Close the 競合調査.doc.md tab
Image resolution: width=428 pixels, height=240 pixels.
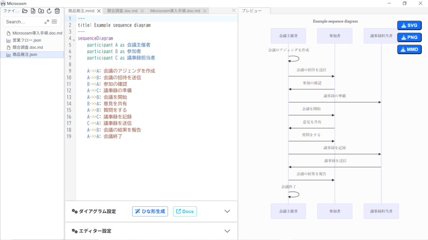tap(142, 11)
